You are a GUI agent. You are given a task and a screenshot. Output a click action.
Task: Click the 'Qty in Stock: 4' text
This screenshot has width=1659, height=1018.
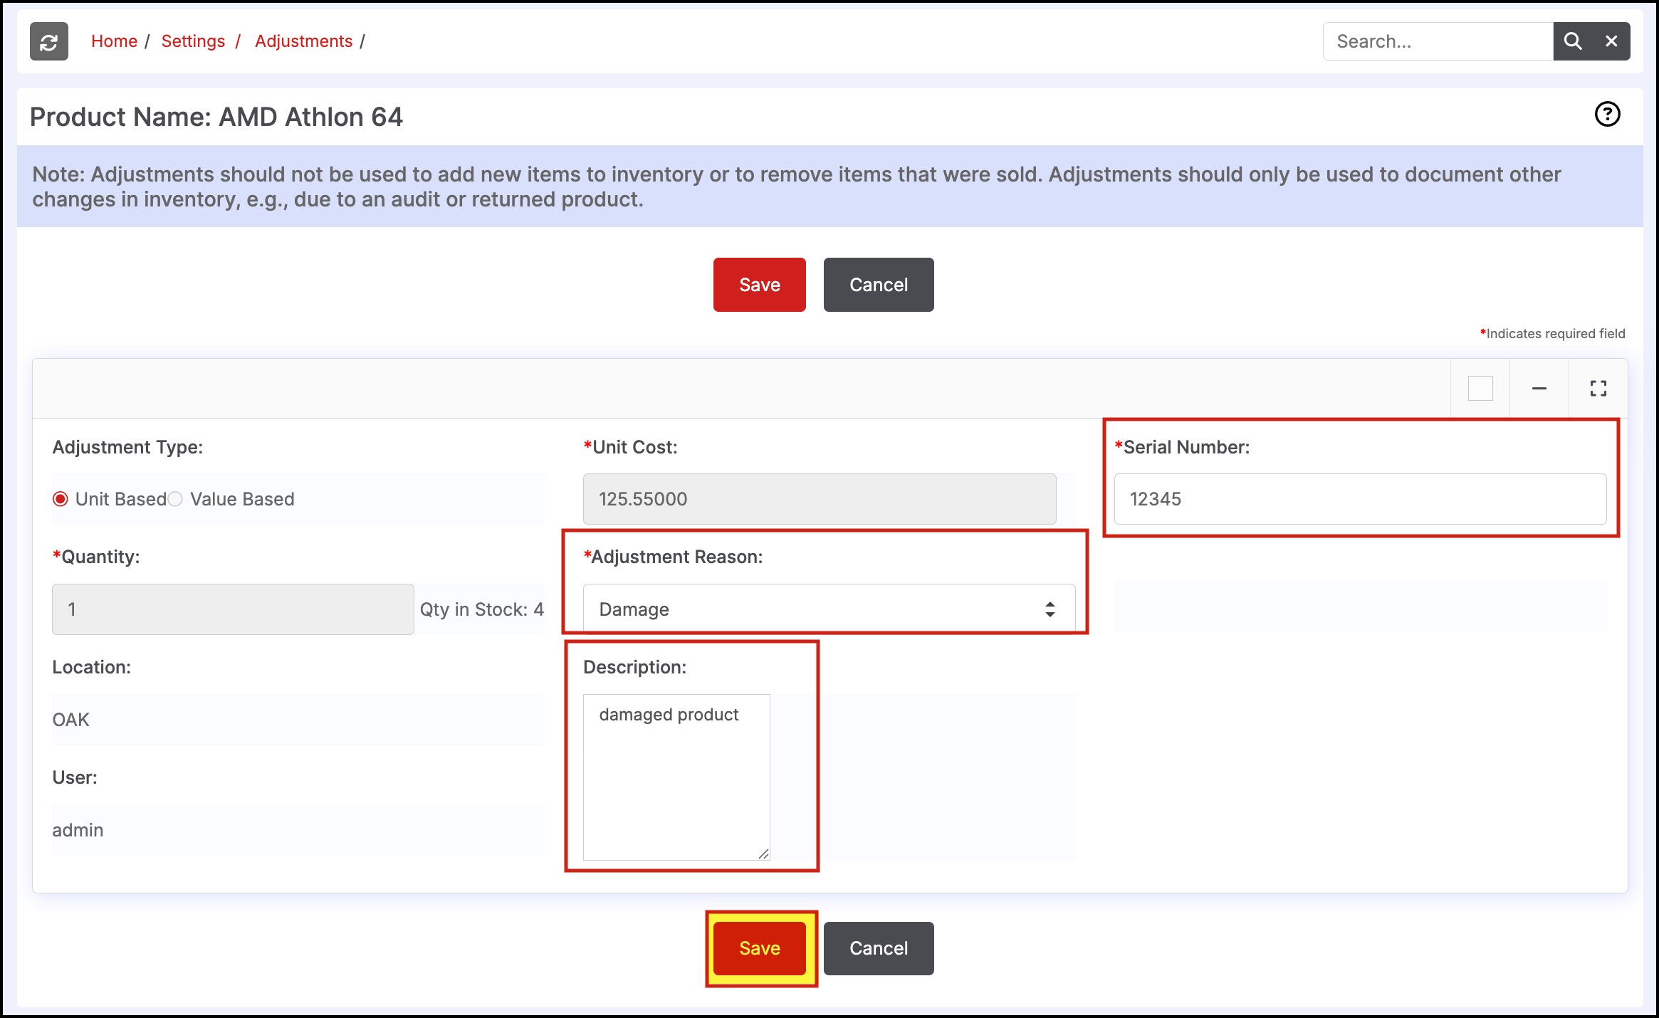(x=481, y=609)
